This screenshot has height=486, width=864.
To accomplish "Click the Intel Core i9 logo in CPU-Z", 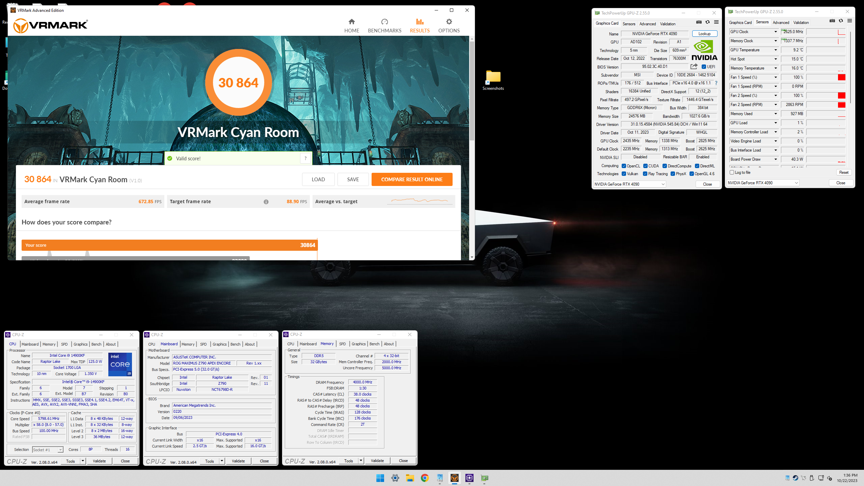I will point(120,364).
